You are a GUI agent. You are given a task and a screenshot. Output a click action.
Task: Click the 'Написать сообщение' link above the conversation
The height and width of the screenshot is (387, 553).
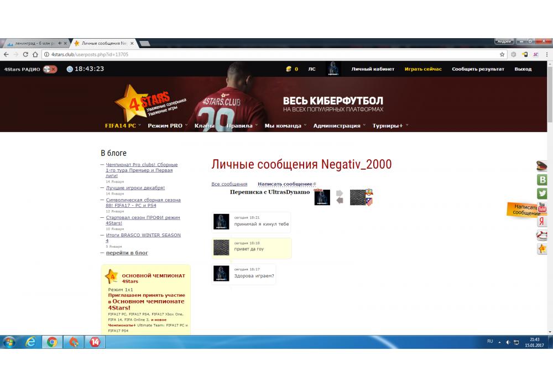click(285, 184)
